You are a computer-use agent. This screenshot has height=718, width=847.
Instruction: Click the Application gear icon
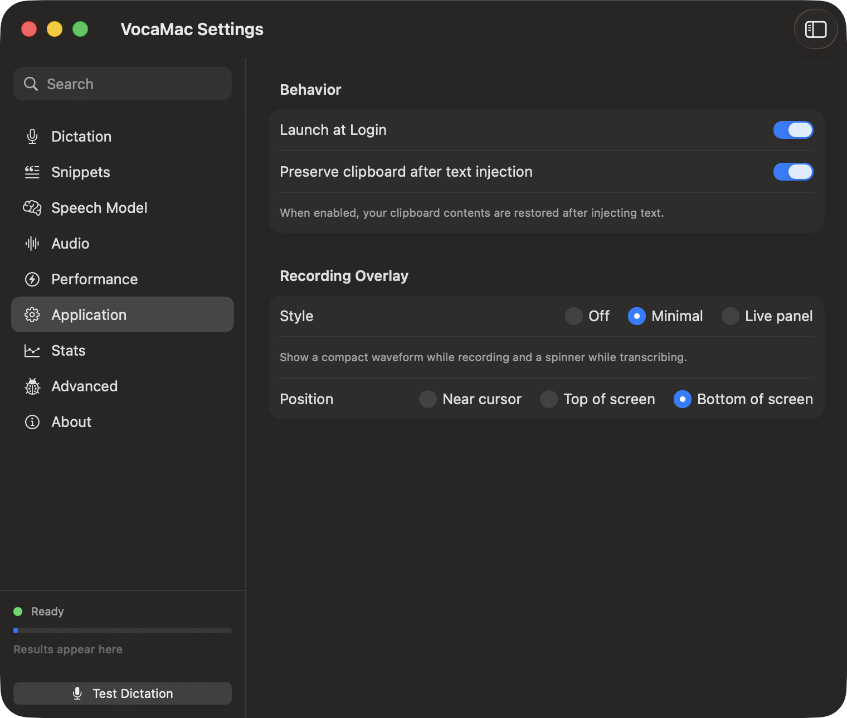[x=32, y=315]
